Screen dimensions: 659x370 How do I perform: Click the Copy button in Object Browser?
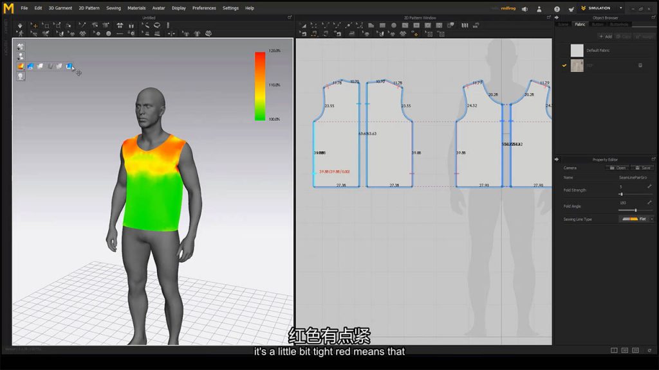coord(624,37)
